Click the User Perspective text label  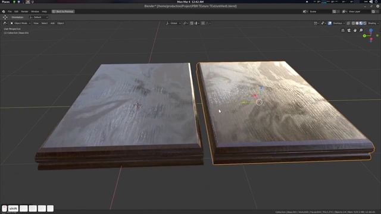(12, 29)
